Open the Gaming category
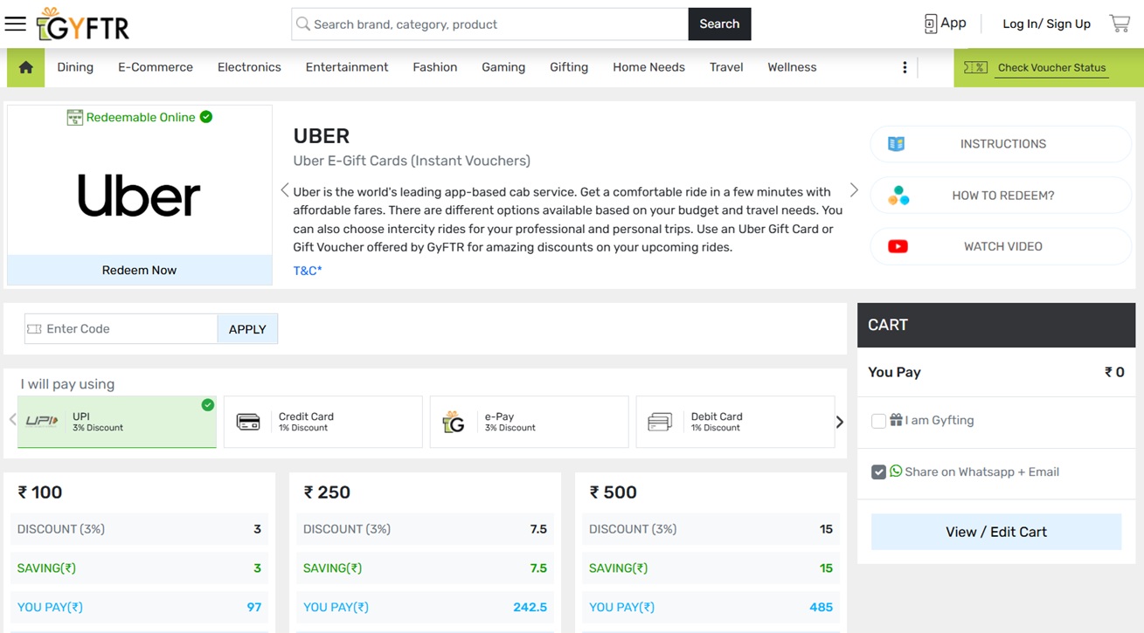The image size is (1144, 633). coord(503,67)
